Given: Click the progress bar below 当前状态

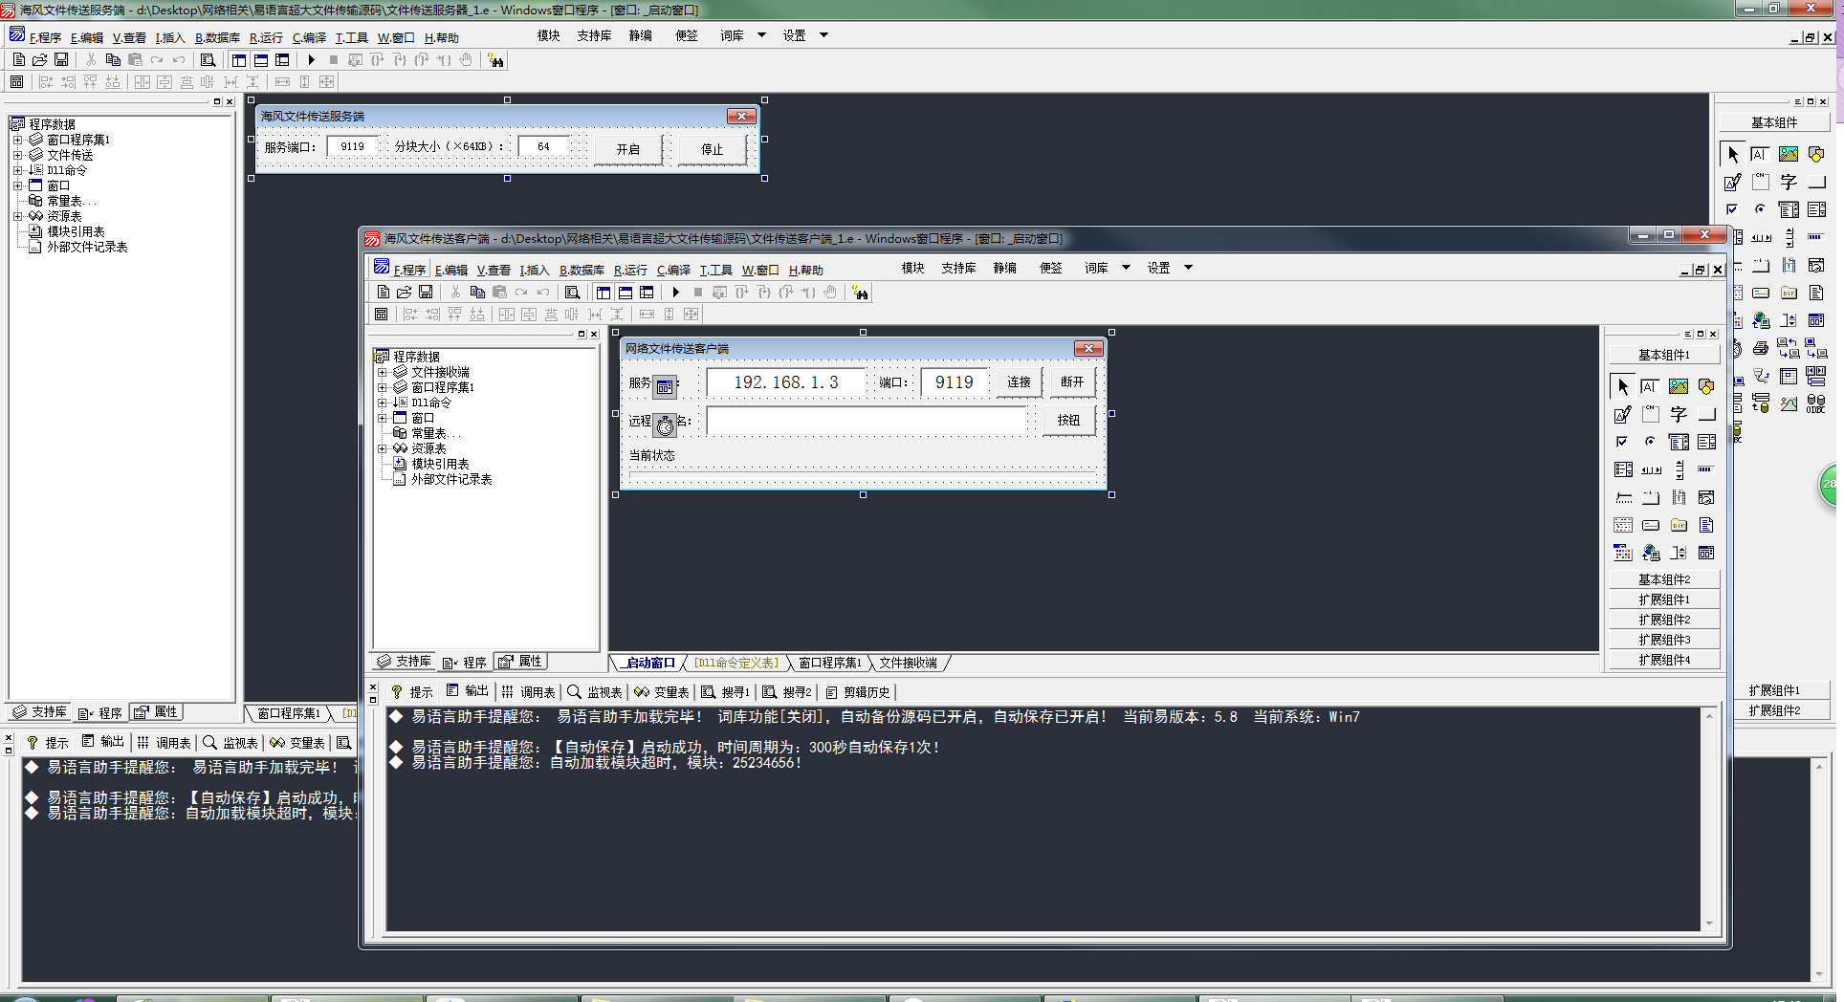Looking at the screenshot, I should pyautogui.click(x=862, y=474).
